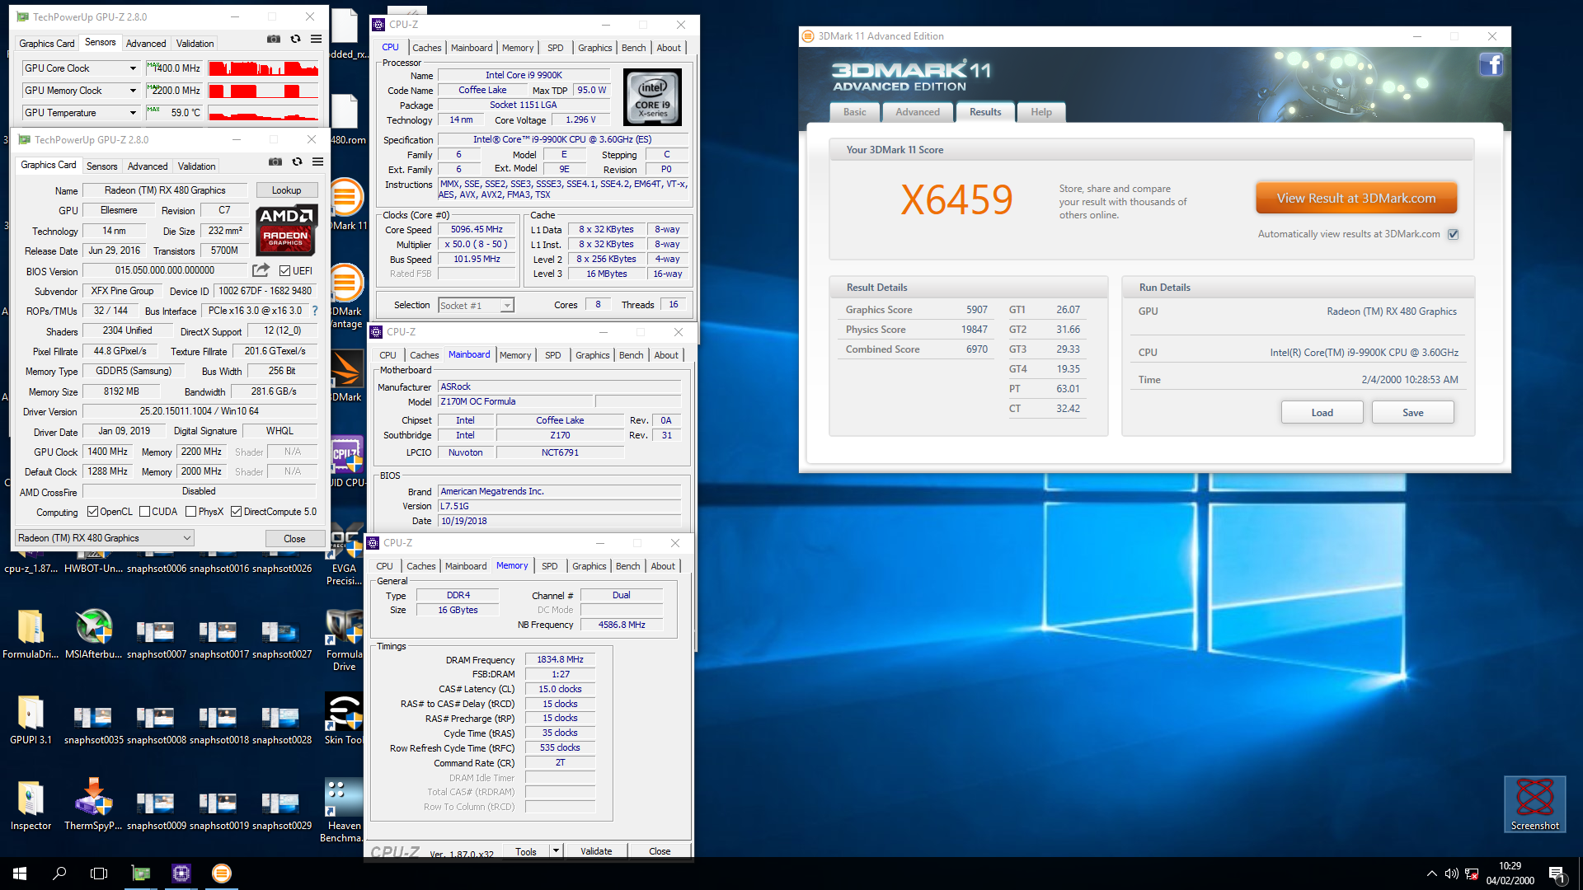
Task: Click the Validate button in CPU-Z
Action: coord(596,851)
